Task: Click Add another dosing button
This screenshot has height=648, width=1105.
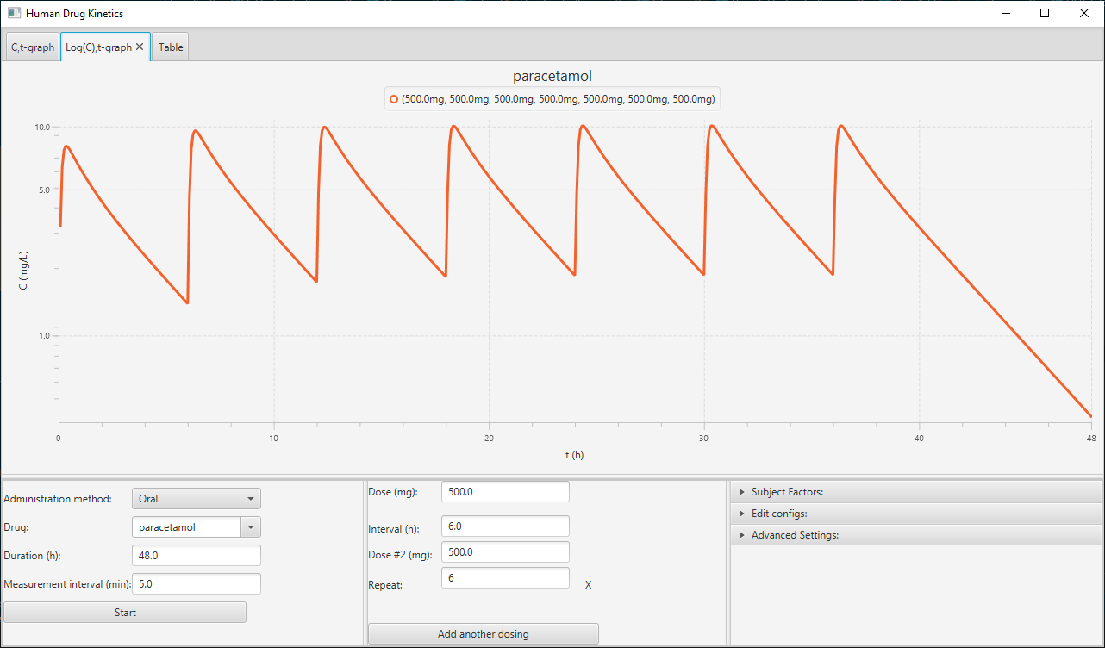Action: tap(483, 634)
